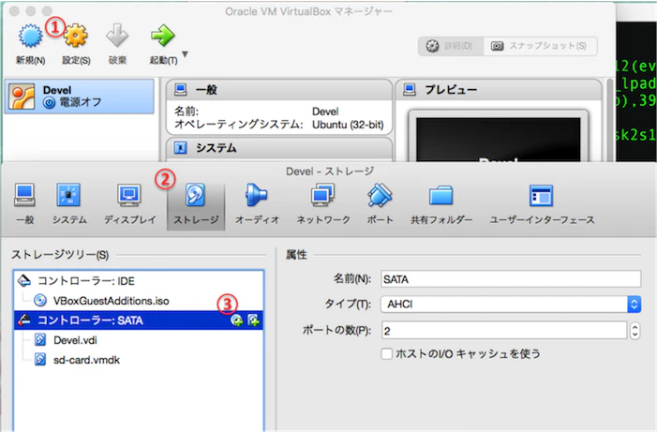Select コントローラー: IDE in storage tree

pos(139,281)
